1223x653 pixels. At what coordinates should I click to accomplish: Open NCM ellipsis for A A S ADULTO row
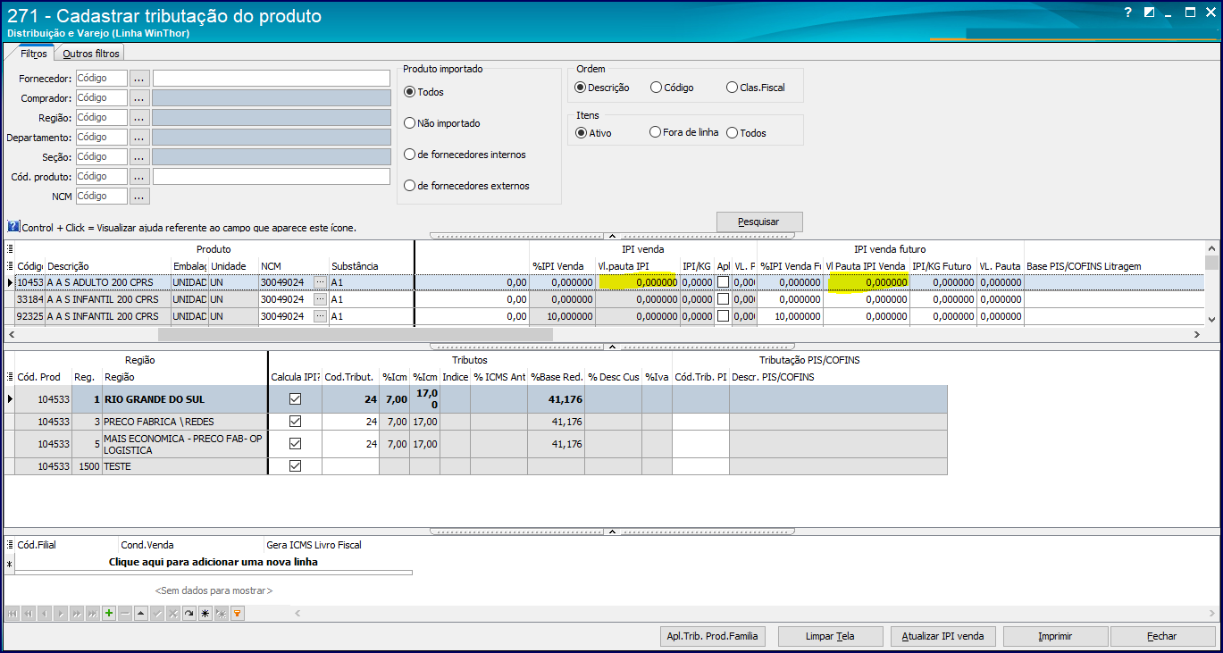(320, 282)
